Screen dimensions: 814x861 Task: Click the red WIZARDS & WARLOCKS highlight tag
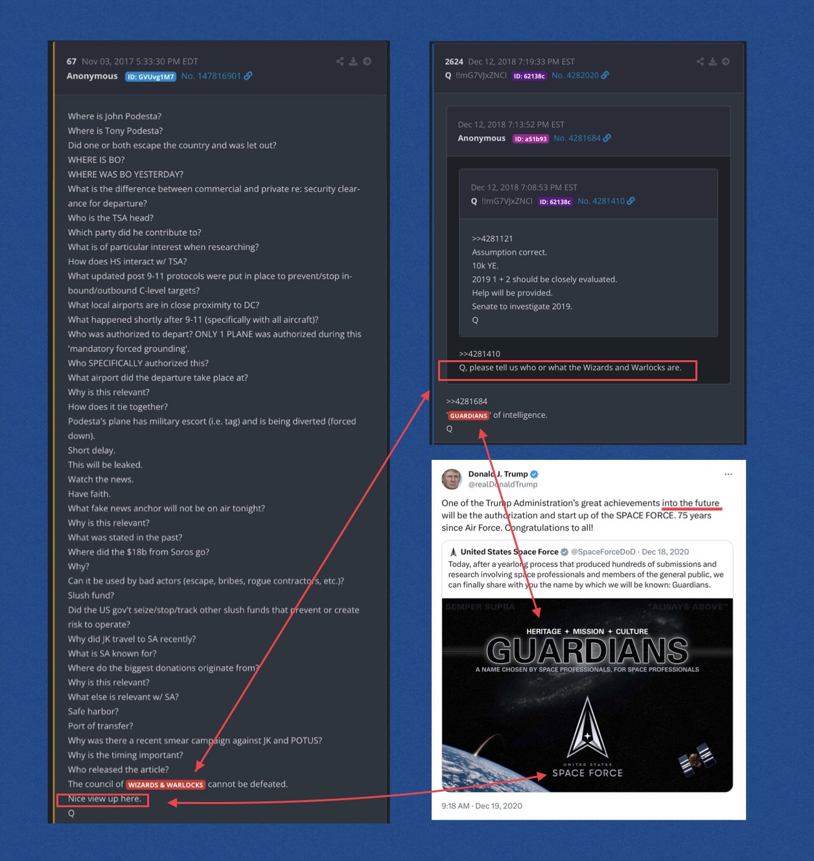[165, 785]
